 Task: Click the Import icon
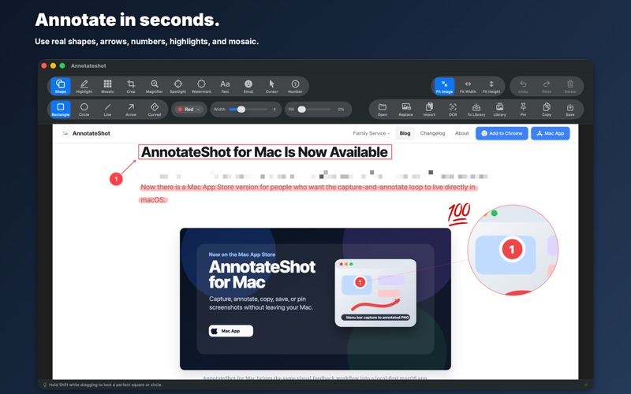tap(429, 109)
